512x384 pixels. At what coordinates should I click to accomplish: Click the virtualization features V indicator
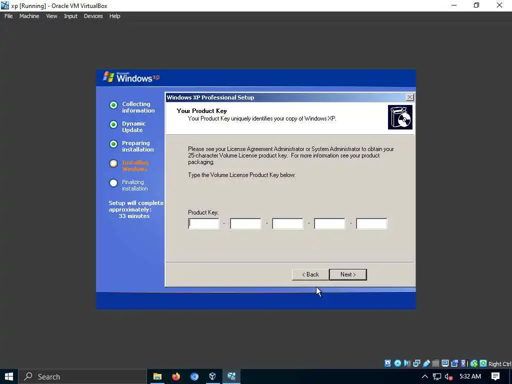(x=464, y=363)
